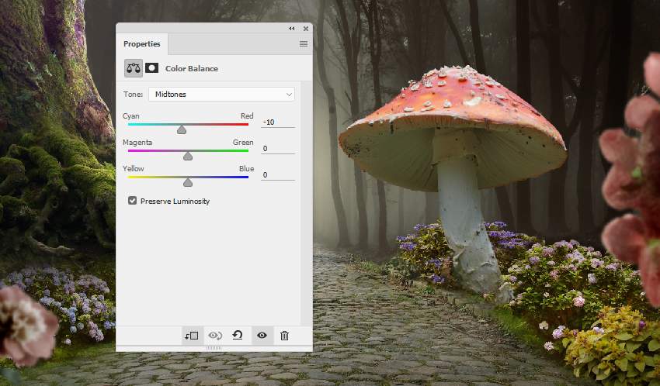Screen dimensions: 660x386
Task: Click the 'Preserve Luminosity' label text
Action: tap(175, 202)
